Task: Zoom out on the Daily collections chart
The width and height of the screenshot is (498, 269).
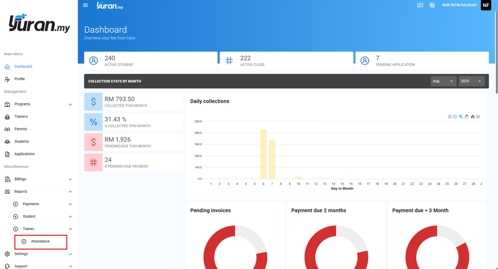Action: 455,116
